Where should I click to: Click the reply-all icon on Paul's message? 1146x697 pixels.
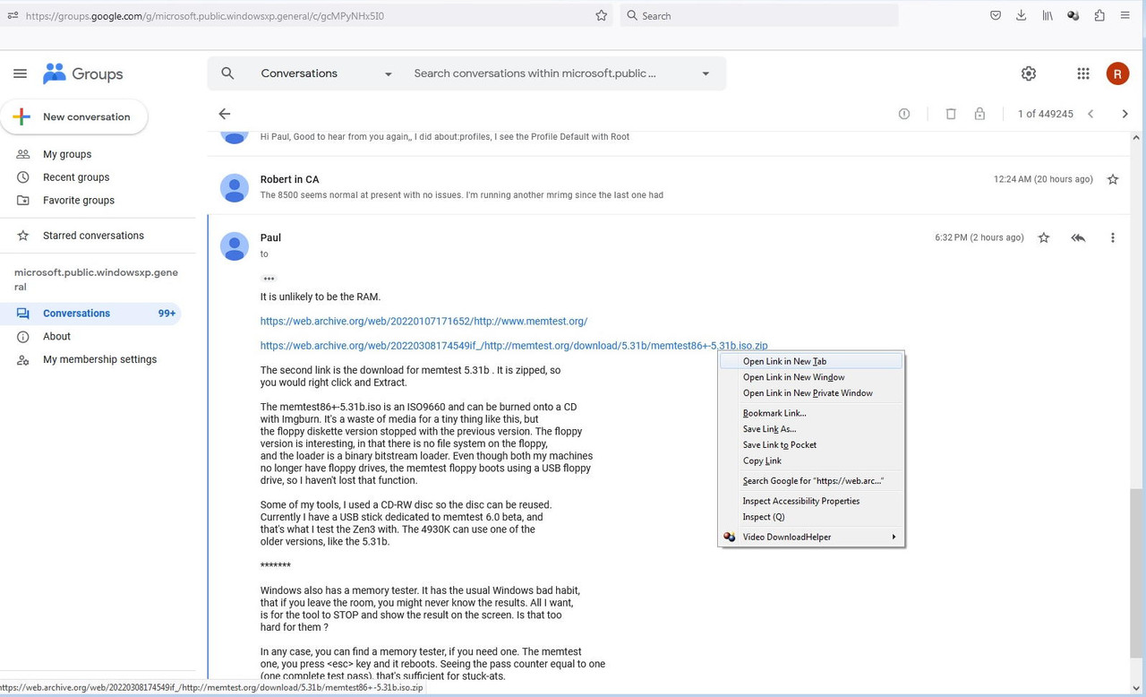pyautogui.click(x=1078, y=237)
